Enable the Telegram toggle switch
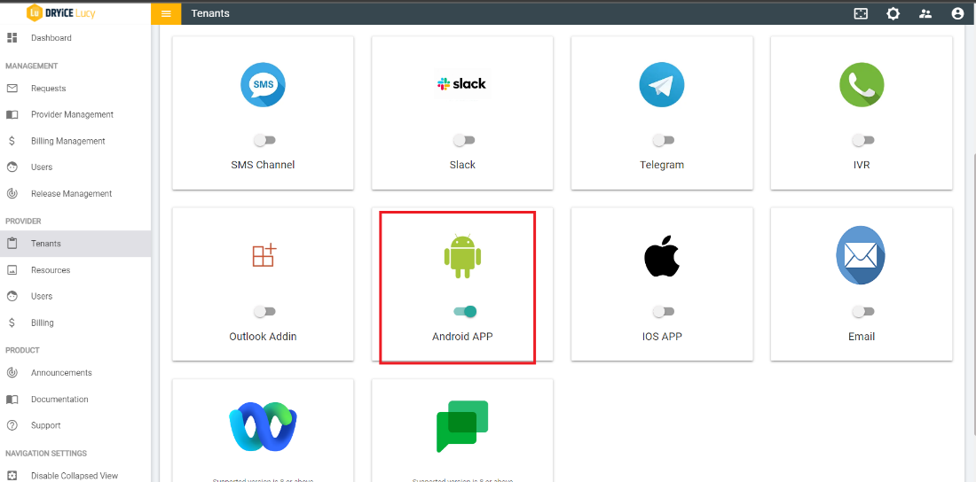The image size is (976, 482). click(x=663, y=141)
